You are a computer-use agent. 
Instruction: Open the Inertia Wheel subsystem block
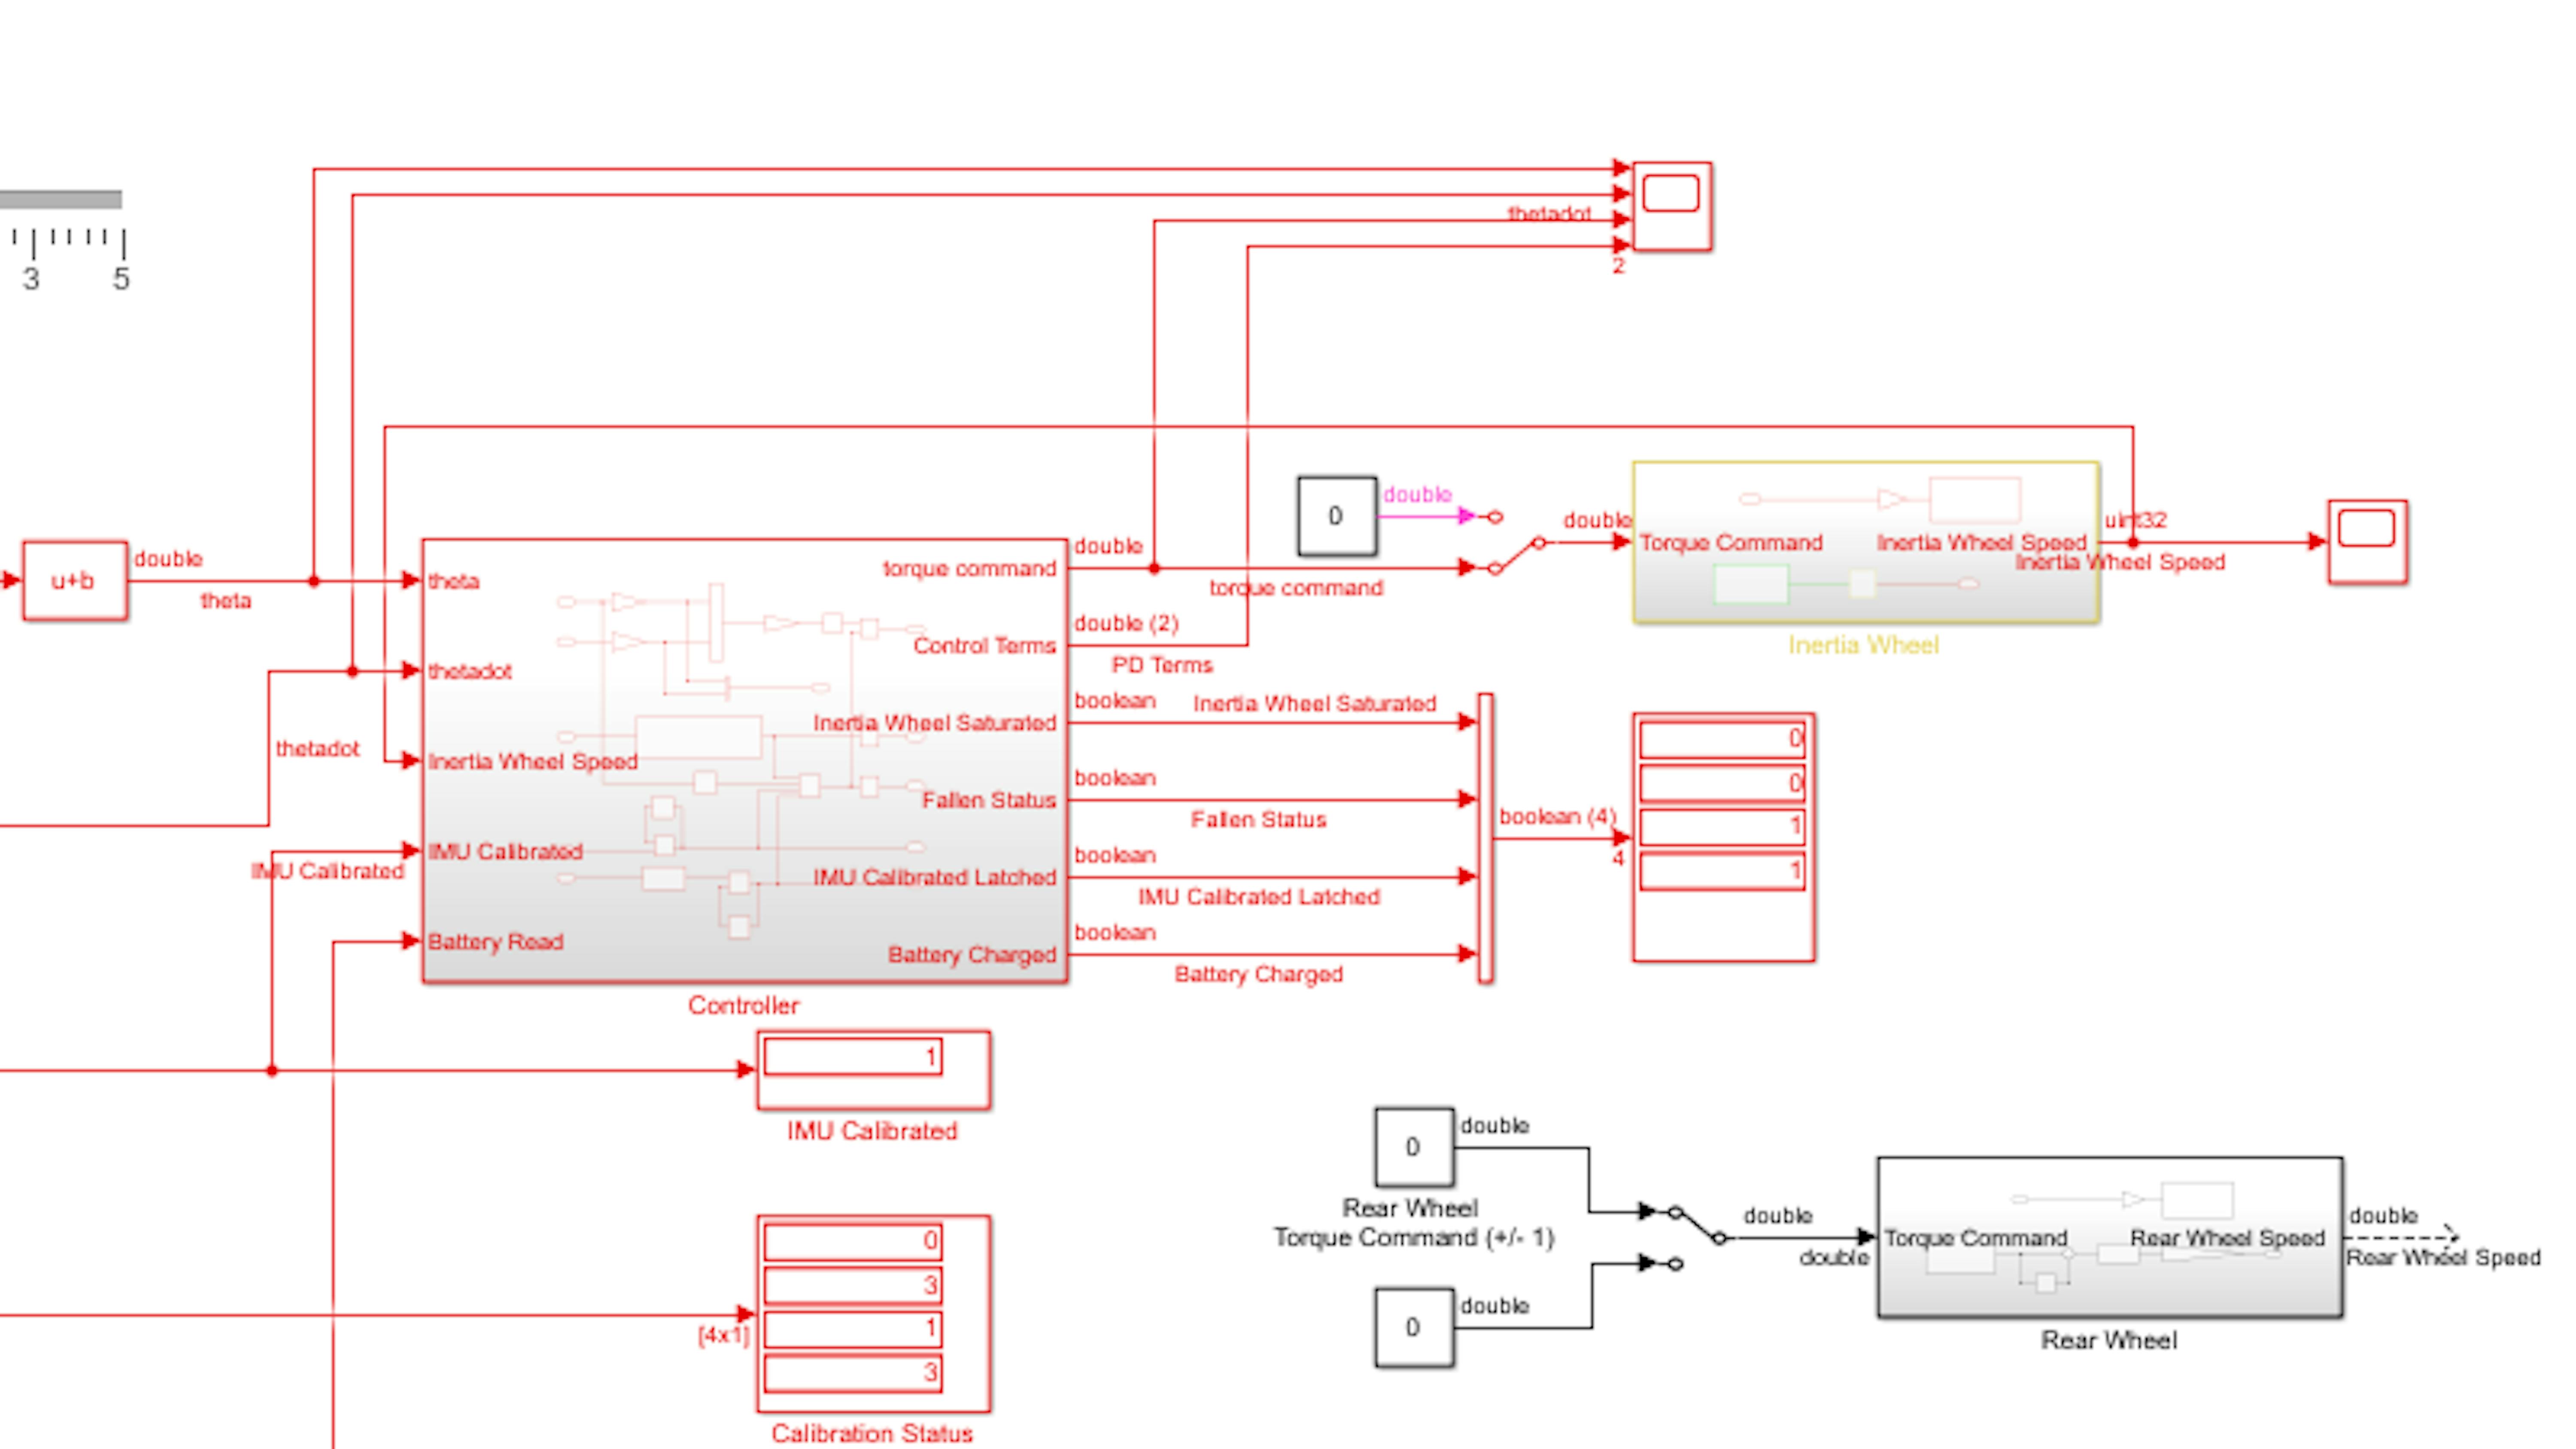point(1865,542)
